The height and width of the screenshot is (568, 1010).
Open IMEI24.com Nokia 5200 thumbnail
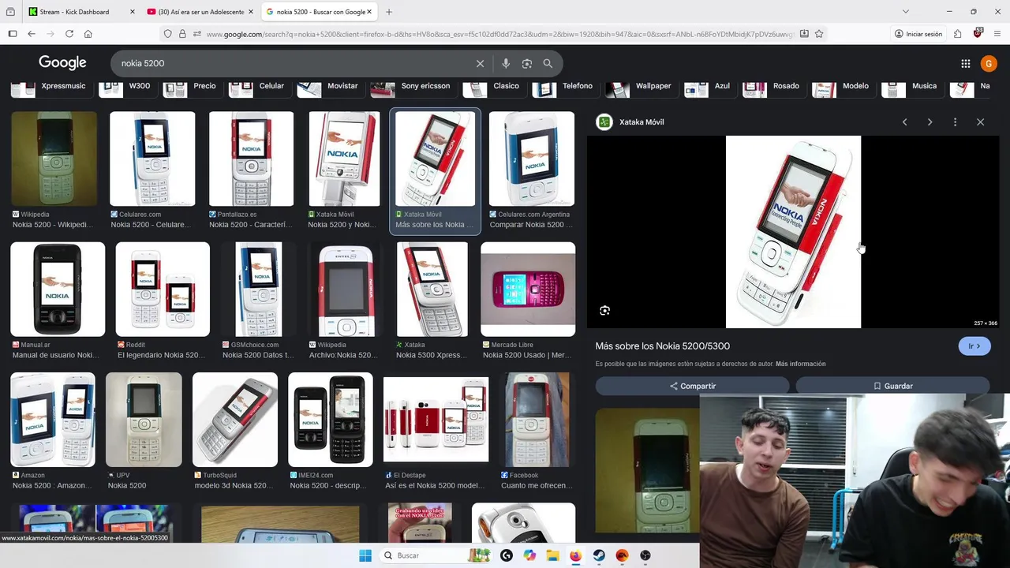[x=331, y=420]
